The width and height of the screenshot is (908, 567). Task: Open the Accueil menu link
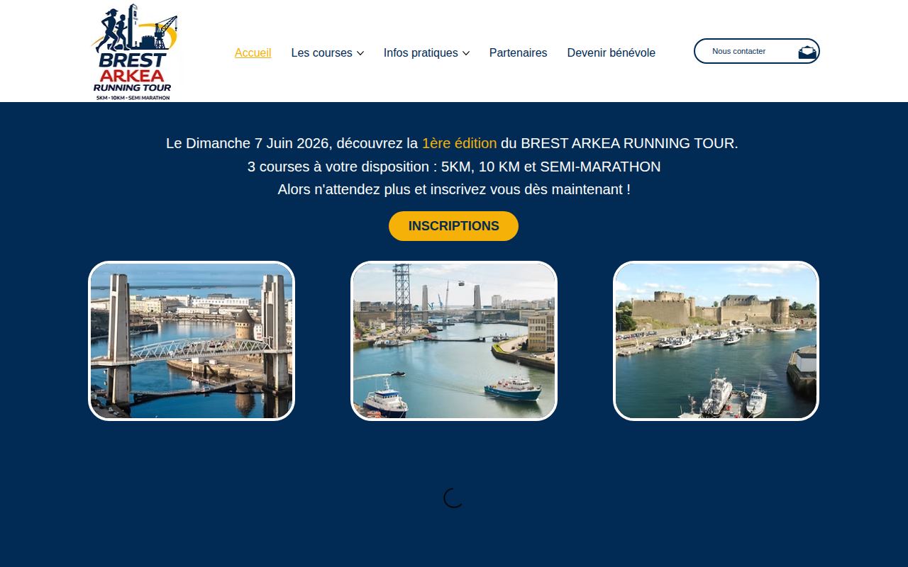click(x=253, y=52)
